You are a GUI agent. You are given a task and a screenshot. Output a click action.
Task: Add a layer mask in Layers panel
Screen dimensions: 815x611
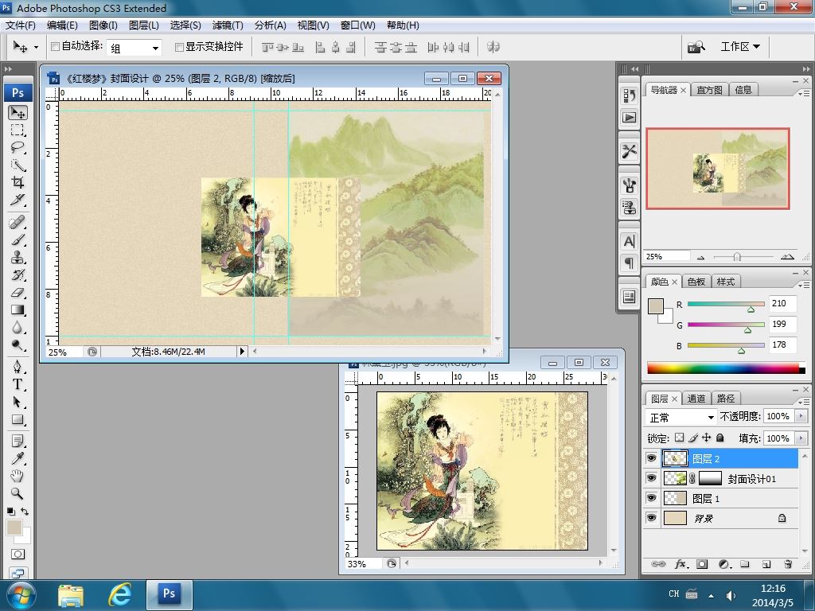pyautogui.click(x=702, y=564)
